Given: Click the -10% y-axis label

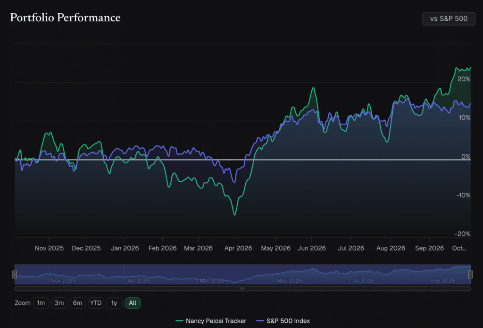Looking at the screenshot, I should tap(463, 195).
